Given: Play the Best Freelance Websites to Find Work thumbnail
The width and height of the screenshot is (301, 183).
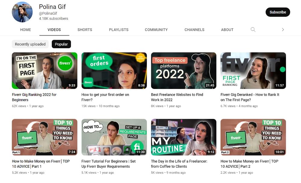Looking at the screenshot, I should (x=184, y=70).
